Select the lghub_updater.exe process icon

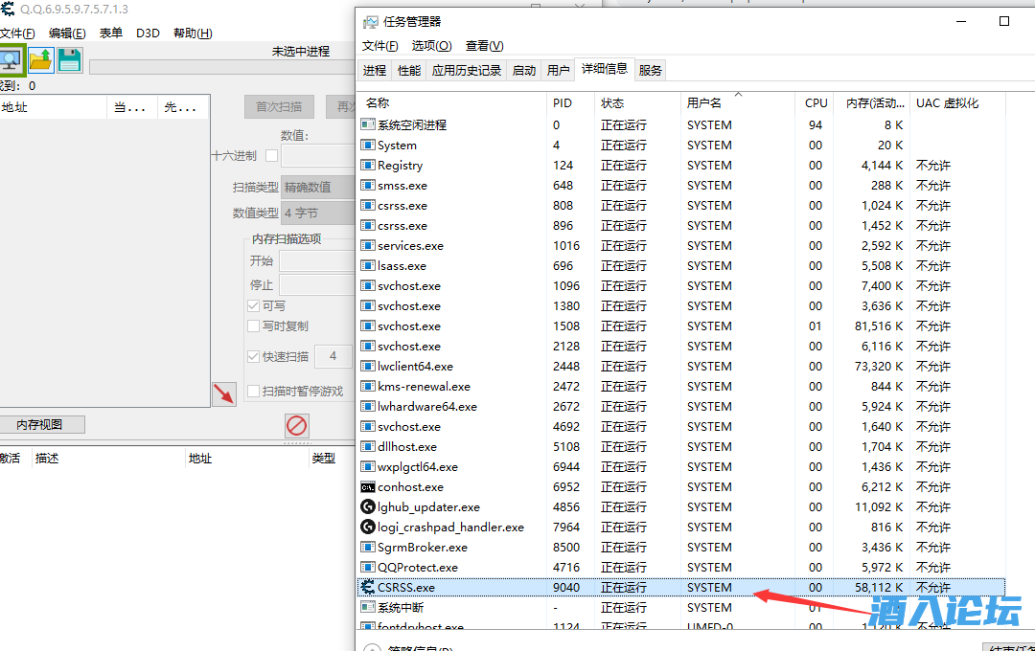[x=367, y=507]
